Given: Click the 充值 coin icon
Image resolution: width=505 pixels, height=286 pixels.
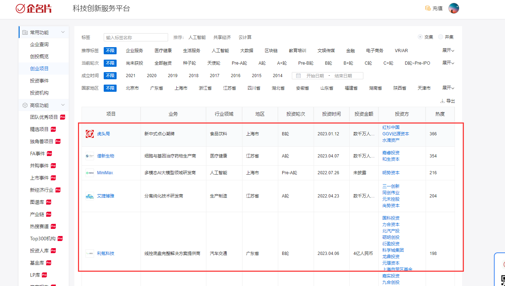Looking at the screenshot, I should pos(427,8).
